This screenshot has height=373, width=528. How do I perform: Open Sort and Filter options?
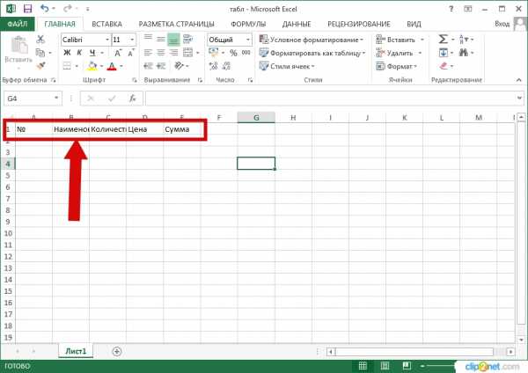(x=466, y=40)
